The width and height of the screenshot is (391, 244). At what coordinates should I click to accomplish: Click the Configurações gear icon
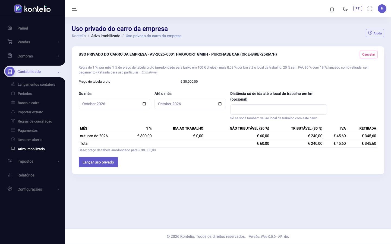pyautogui.click(x=10, y=189)
